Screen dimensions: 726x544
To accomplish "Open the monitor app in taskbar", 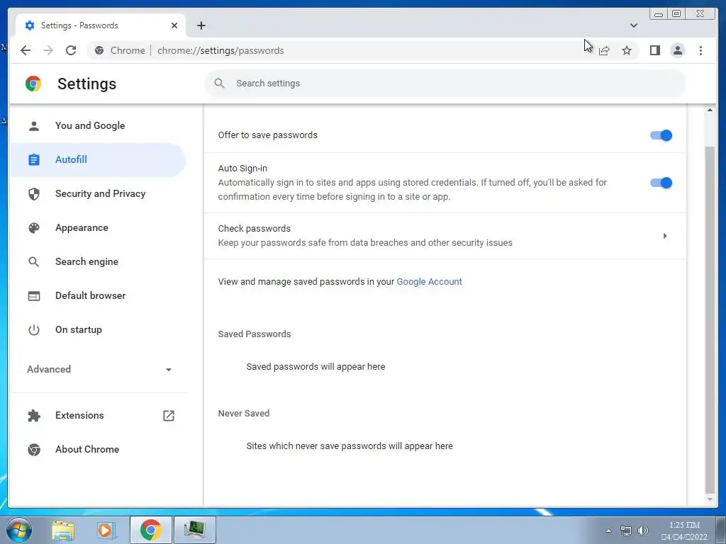I will click(x=195, y=530).
